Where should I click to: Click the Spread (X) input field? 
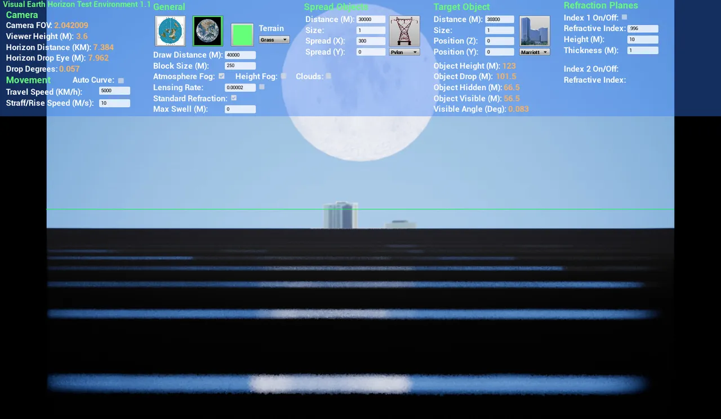click(x=371, y=41)
